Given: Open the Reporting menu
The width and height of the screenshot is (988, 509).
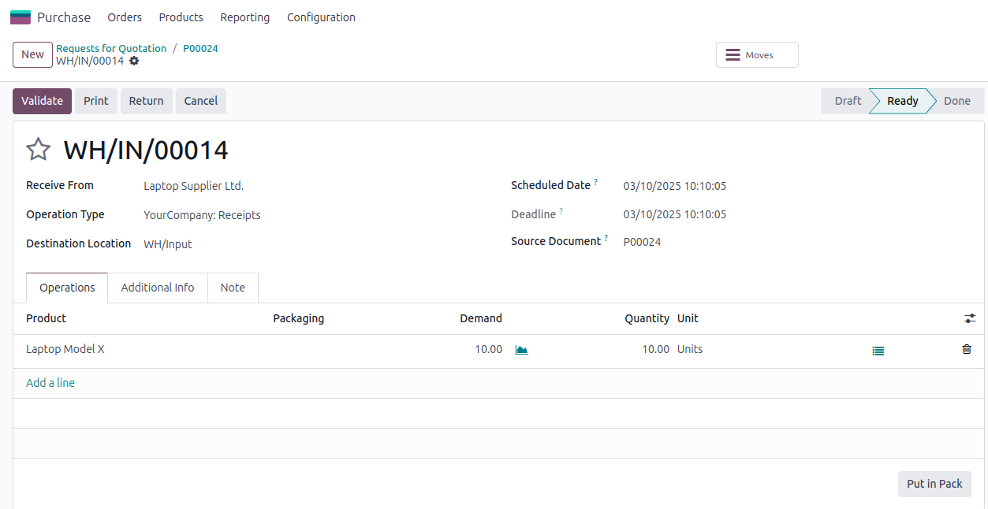Looking at the screenshot, I should tap(244, 17).
